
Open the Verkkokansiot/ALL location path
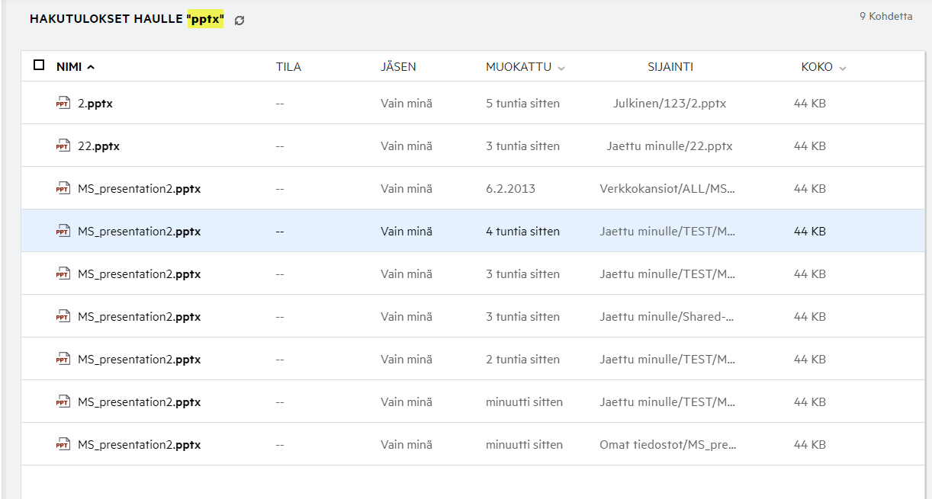(x=667, y=189)
